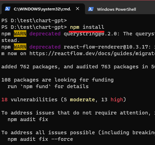Click the first empty PS D:\test\chart-gpt> prompt

(34, 20)
